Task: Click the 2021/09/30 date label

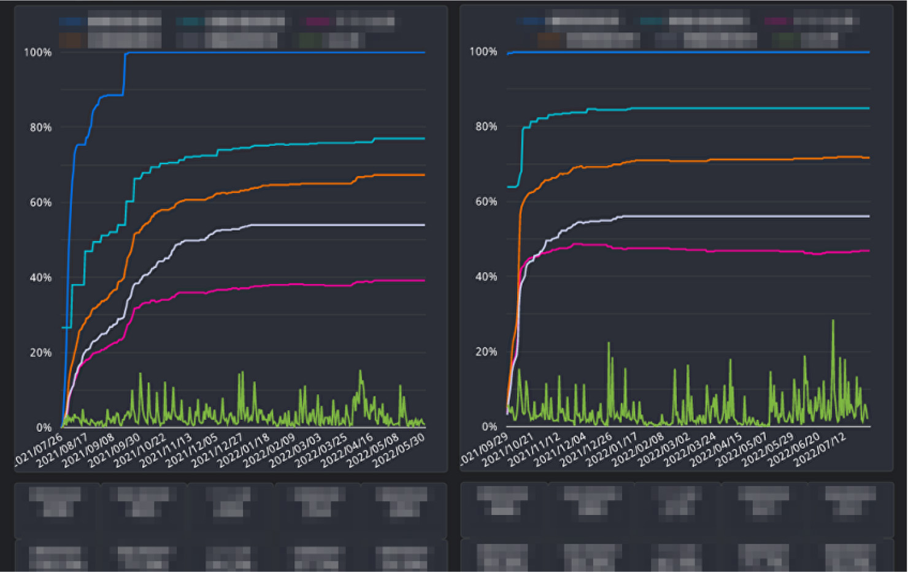Action: 113,451
